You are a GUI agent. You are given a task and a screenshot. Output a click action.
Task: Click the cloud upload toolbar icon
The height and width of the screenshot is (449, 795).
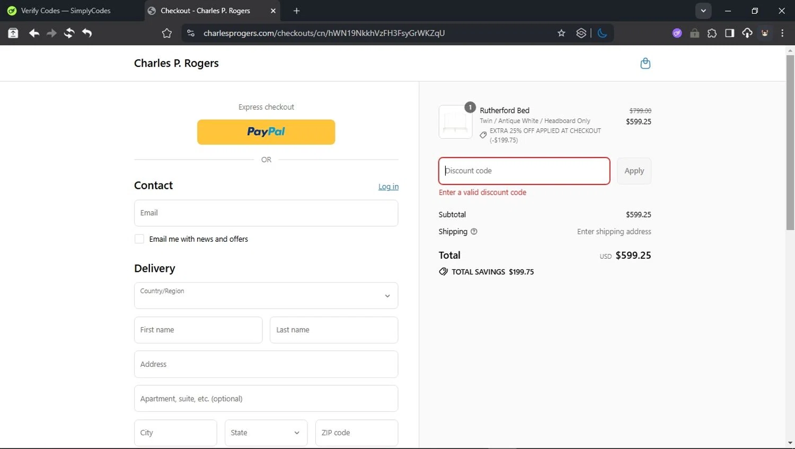click(x=747, y=33)
